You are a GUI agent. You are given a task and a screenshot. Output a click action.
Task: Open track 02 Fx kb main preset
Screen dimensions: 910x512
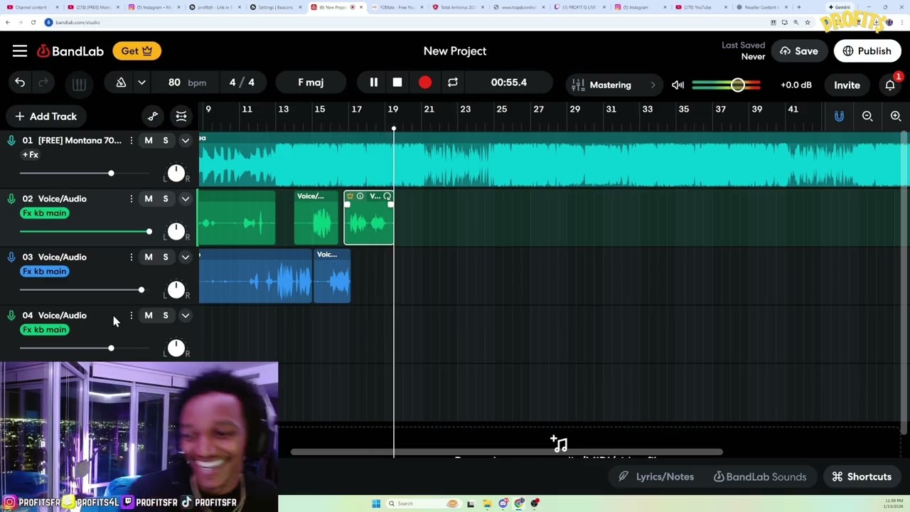click(x=44, y=213)
